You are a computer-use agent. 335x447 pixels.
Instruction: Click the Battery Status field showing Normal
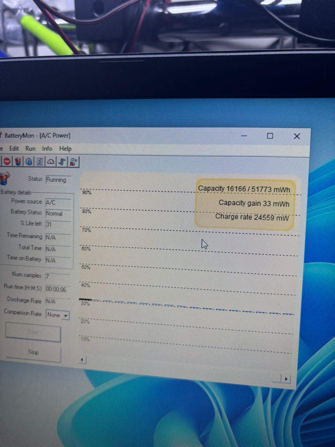pos(58,213)
